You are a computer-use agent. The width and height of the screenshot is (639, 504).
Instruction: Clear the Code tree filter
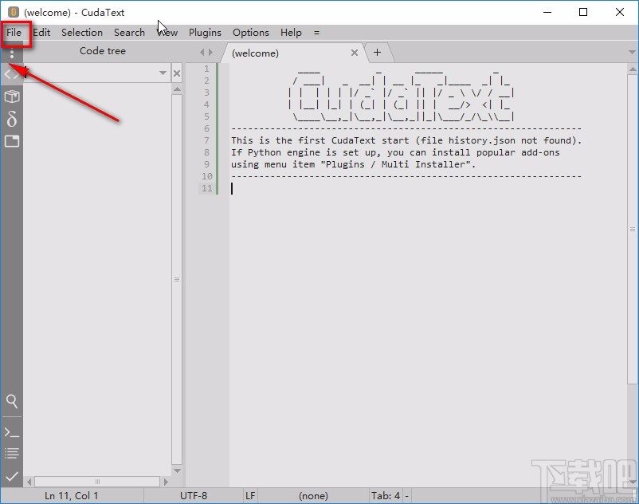[177, 73]
